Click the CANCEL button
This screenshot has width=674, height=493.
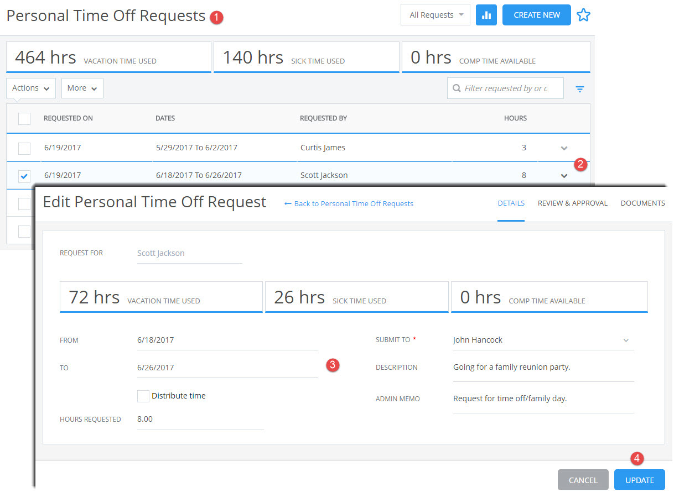583,480
